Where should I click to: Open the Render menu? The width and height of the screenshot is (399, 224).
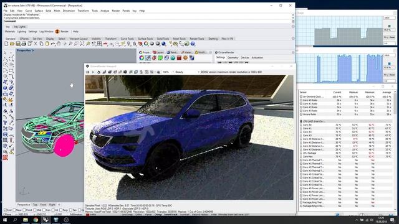116,11
